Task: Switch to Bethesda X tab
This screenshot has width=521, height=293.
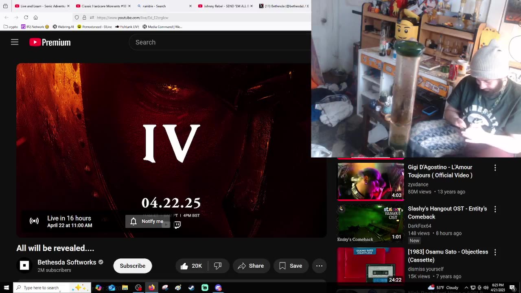Action: coord(284,6)
